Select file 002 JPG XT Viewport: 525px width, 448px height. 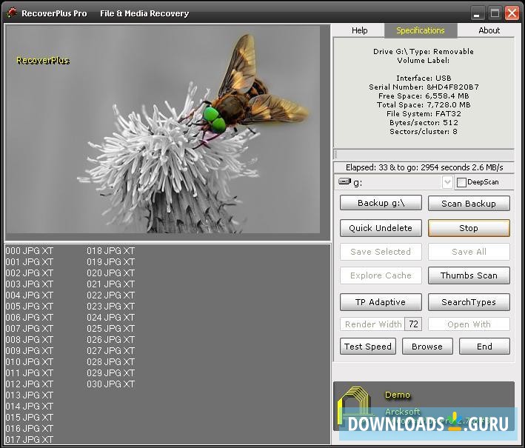pos(30,273)
